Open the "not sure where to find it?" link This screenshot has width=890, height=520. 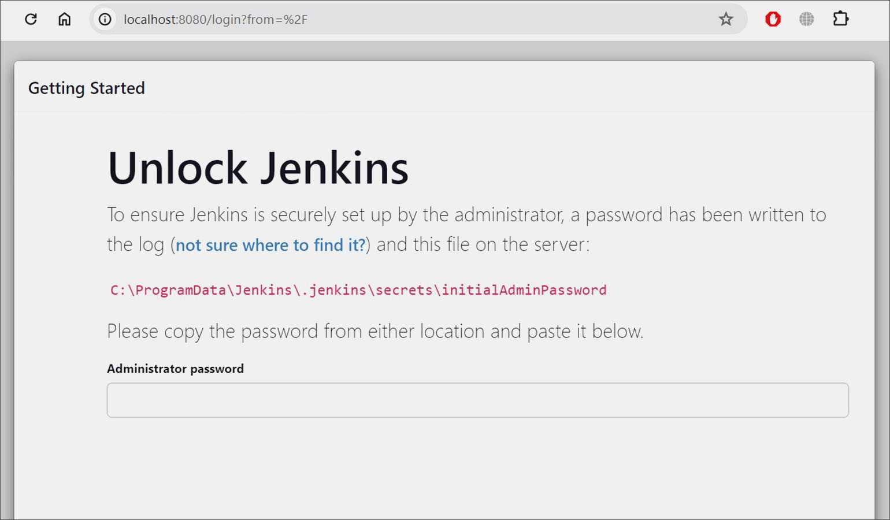(270, 245)
